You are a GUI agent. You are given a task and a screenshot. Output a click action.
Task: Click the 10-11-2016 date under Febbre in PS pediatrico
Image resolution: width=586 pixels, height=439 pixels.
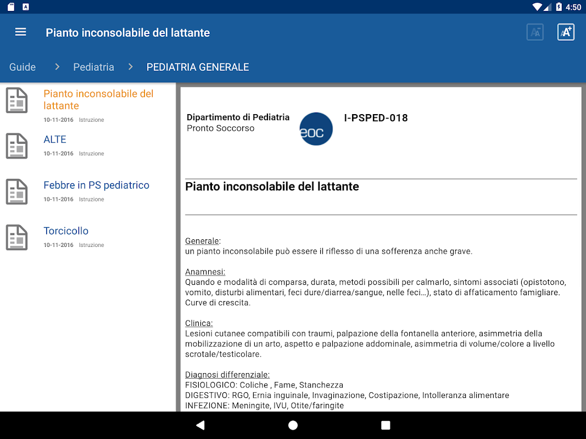pyautogui.click(x=58, y=199)
